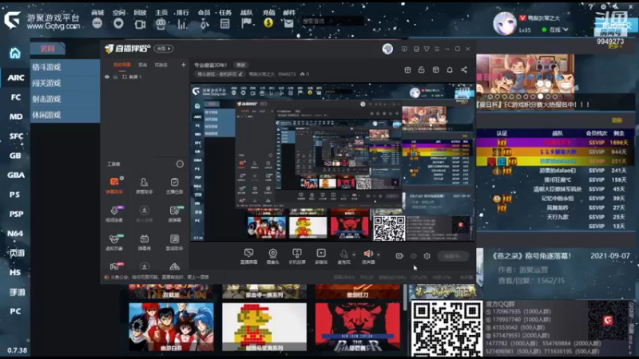Open 房管助手 tool in toolbox
This screenshot has height=359, width=639.
[145, 186]
